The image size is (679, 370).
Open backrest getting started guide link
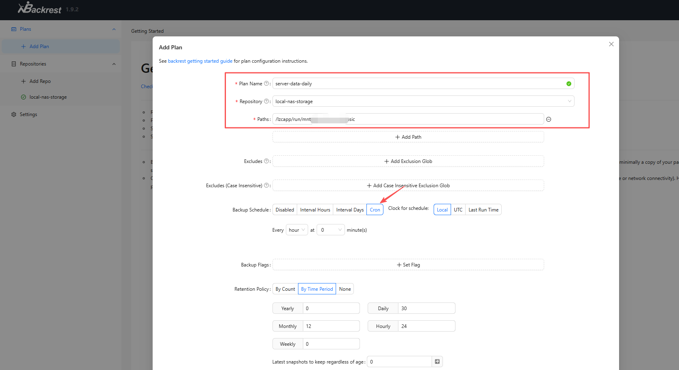point(200,61)
